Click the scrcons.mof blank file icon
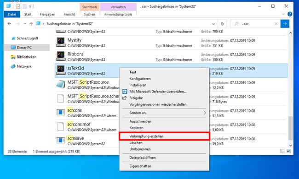Screen dimensions: 299x179 [x=61, y=126]
